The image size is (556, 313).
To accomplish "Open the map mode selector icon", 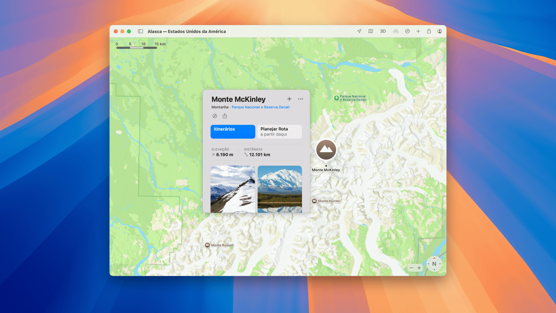I will point(371,31).
